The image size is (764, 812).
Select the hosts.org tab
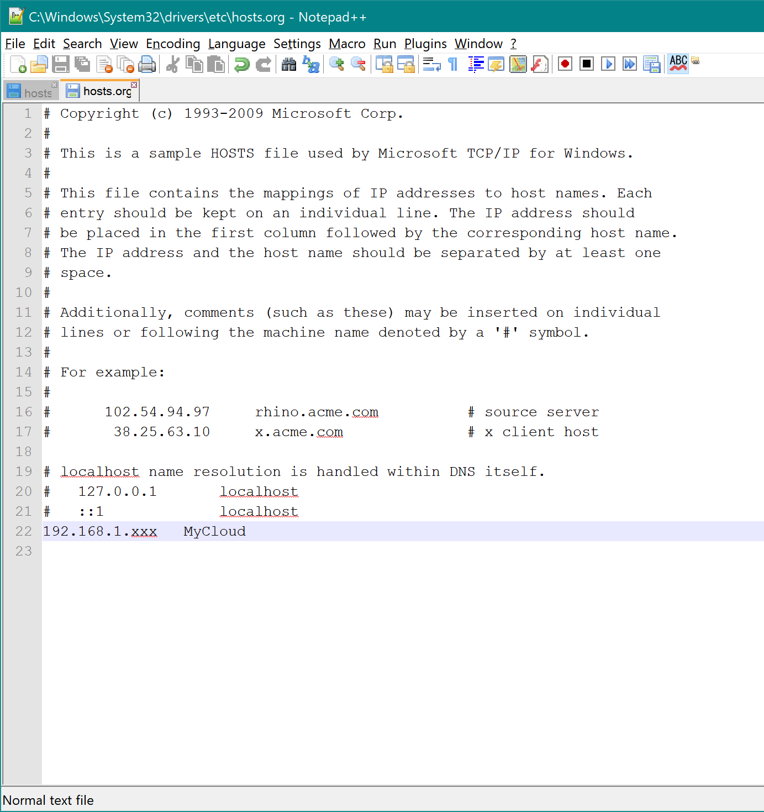pyautogui.click(x=99, y=91)
